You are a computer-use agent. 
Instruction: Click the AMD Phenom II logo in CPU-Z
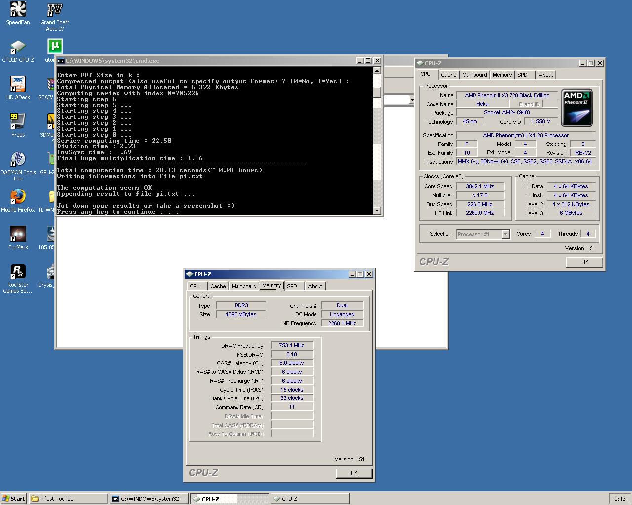tap(577, 108)
